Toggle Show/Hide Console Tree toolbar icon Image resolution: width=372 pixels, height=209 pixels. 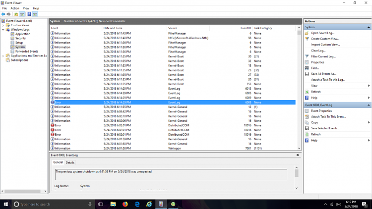tap(22, 14)
